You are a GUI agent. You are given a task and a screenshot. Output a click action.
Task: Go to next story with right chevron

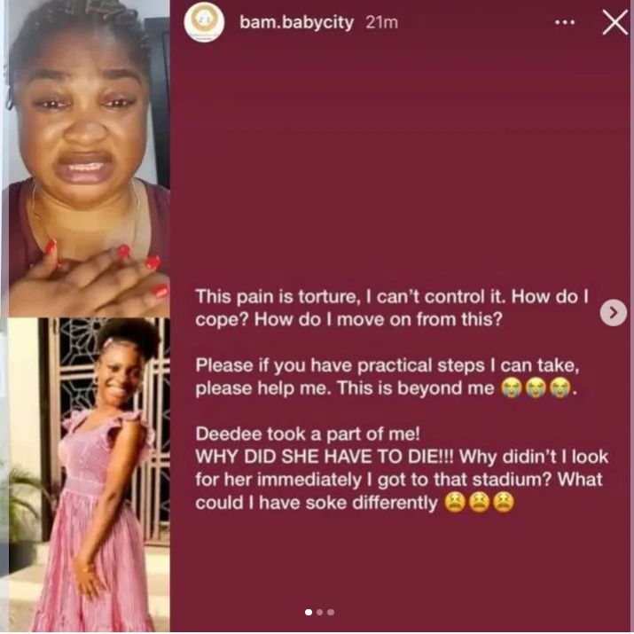pyautogui.click(x=614, y=312)
